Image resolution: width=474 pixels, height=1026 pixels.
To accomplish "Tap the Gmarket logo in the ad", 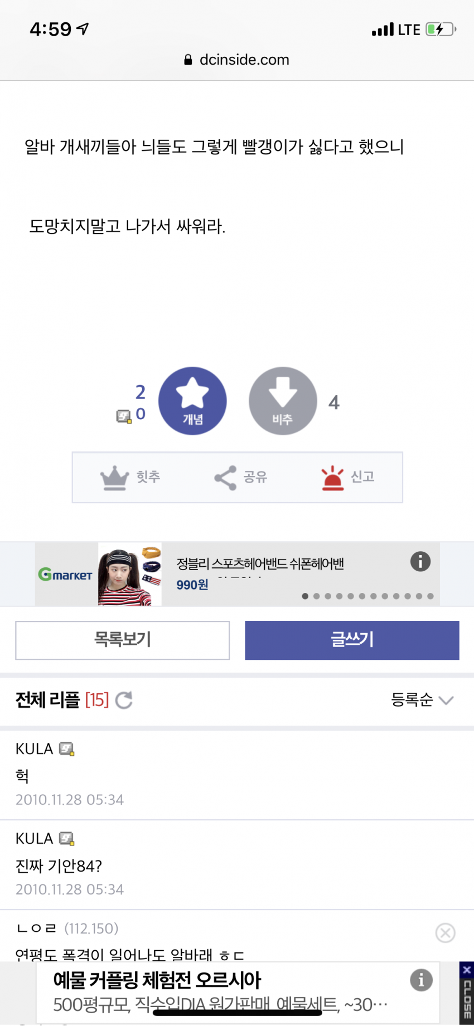I will point(65,574).
